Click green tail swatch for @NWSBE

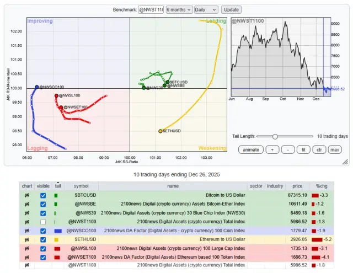(56, 205)
